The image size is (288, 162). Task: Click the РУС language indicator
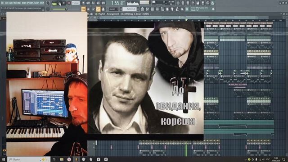268,159
